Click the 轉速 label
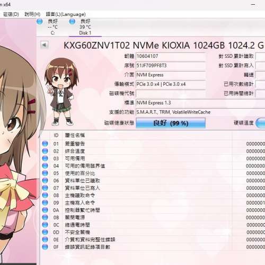Image resolution: width=265 pixels, height=265 pixels. click(249, 75)
